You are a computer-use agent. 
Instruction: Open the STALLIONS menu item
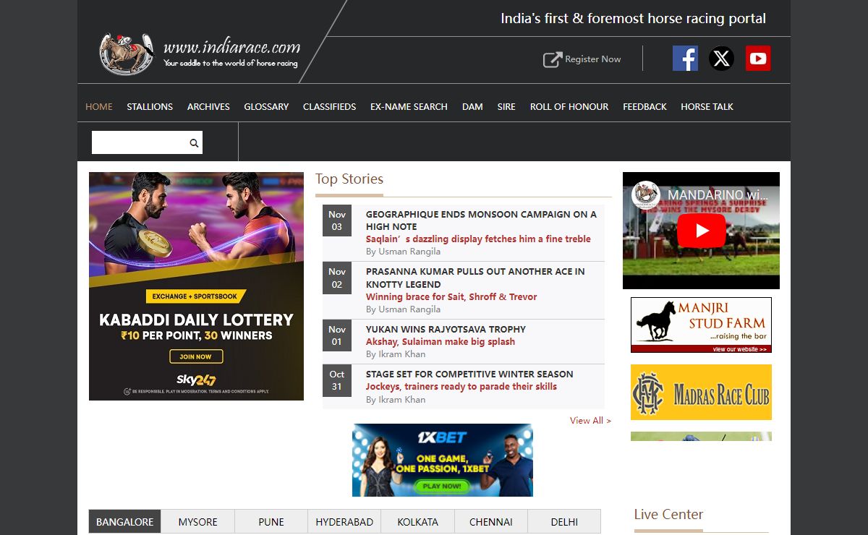click(x=150, y=106)
